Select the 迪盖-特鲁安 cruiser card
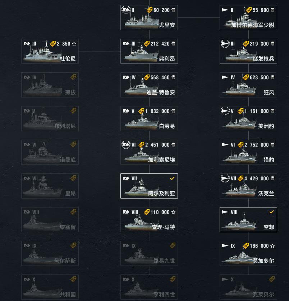Image resolution: width=289 pixels, height=301 pixels. [149, 85]
